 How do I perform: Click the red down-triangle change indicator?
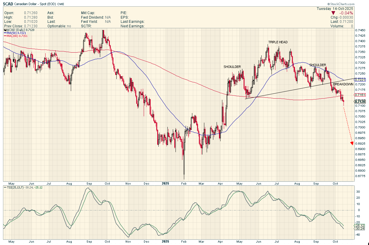pos(333,13)
